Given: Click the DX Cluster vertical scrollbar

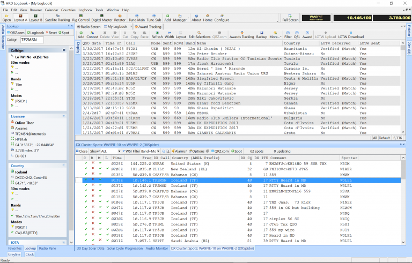Looking at the screenshot, I should point(403,199).
